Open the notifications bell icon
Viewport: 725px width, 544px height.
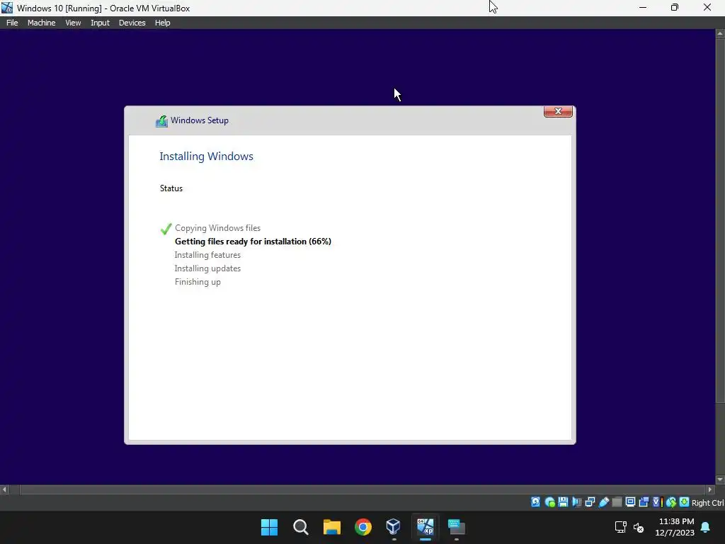pyautogui.click(x=706, y=527)
